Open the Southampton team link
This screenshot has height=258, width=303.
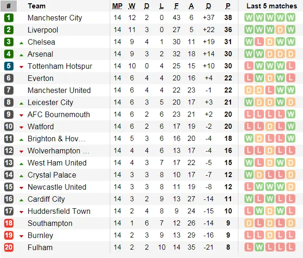[x=50, y=223]
